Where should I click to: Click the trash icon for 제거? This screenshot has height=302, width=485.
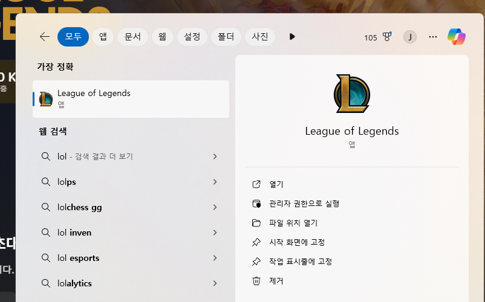[256, 281]
